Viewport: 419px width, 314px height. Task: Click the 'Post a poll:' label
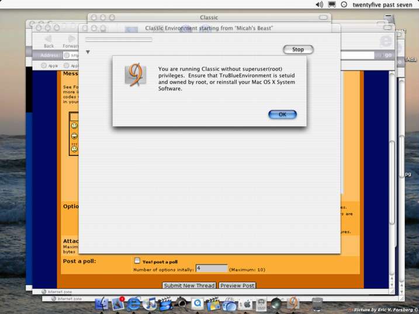79,261
